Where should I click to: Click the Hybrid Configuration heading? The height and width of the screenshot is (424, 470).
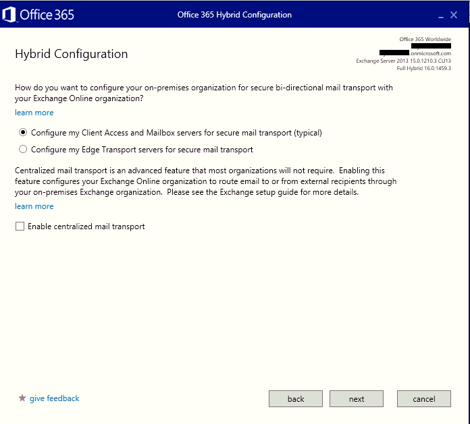[x=72, y=54]
